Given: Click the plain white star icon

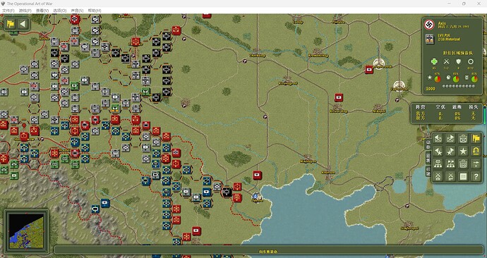Looking at the screenshot, I should click(463, 152).
